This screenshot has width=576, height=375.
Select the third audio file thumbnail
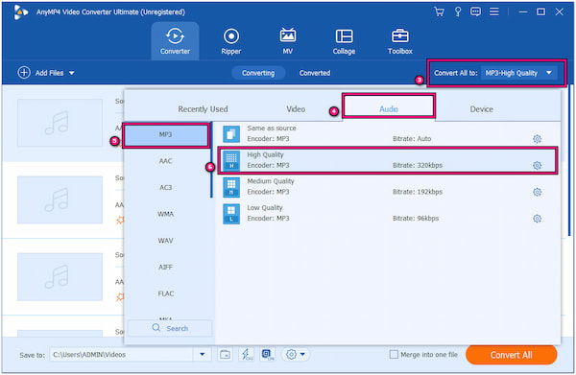click(x=60, y=276)
